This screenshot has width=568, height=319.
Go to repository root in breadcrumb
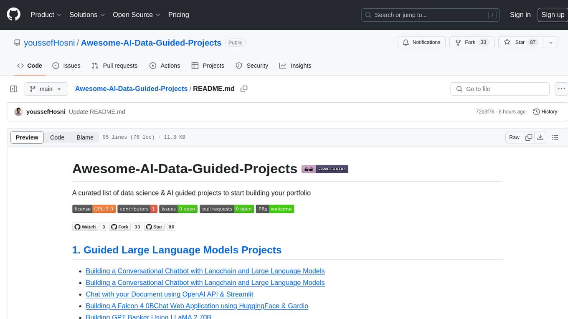tap(131, 89)
